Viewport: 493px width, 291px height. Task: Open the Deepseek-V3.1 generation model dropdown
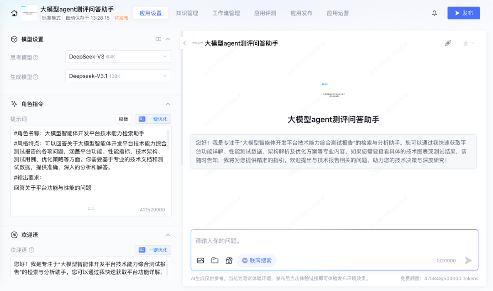pos(118,76)
